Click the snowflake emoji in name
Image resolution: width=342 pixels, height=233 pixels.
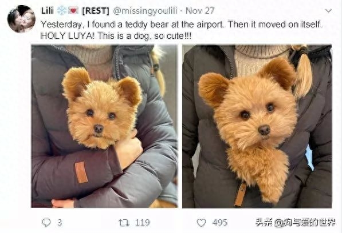coord(61,10)
